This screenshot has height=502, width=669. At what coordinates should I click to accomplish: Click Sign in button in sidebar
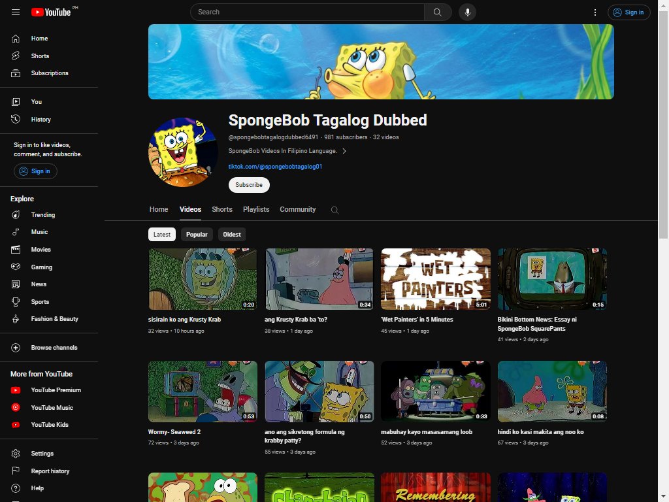(35, 171)
